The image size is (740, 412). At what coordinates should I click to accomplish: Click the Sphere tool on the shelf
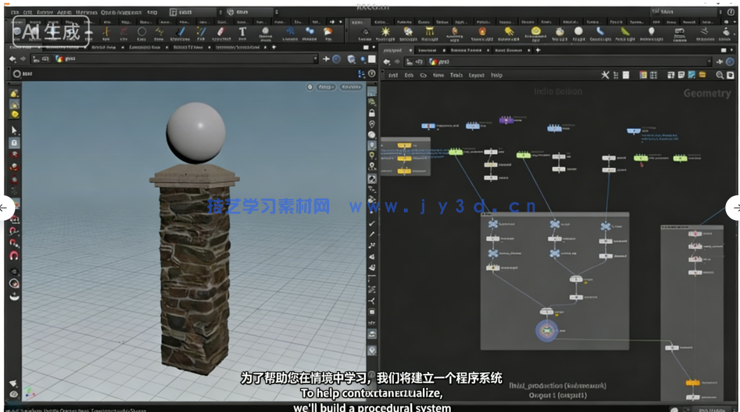pyautogui.click(x=143, y=31)
